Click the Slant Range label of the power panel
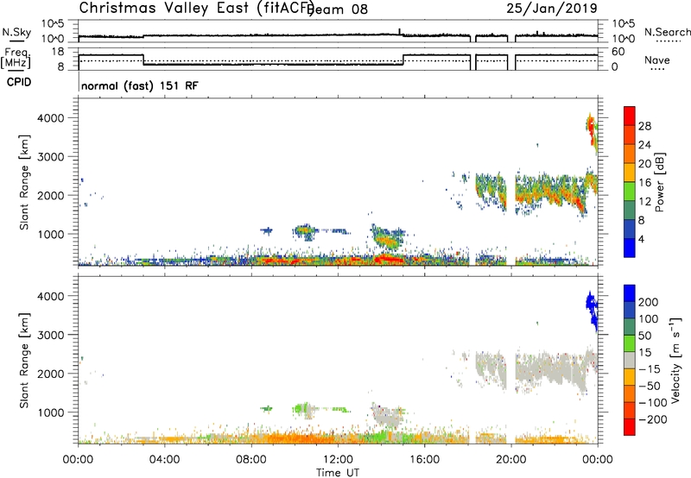This screenshot has width=691, height=478. [24, 182]
